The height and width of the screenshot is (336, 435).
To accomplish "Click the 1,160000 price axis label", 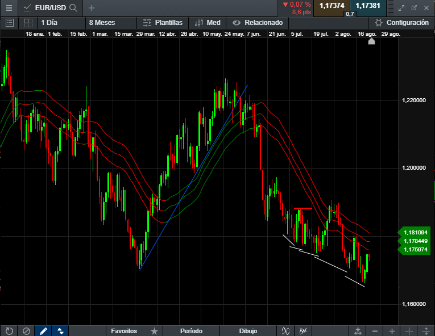I will [413, 304].
